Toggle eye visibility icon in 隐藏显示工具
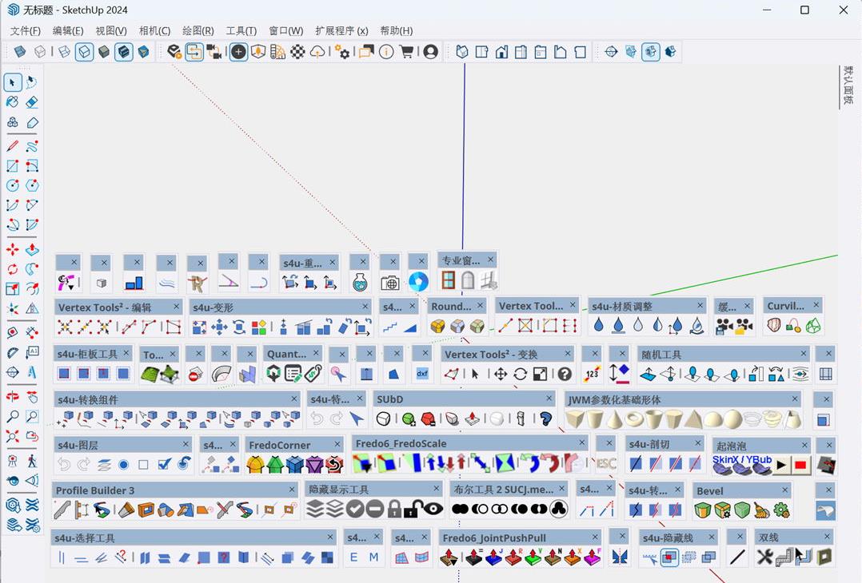This screenshot has height=583, width=862. click(x=433, y=509)
